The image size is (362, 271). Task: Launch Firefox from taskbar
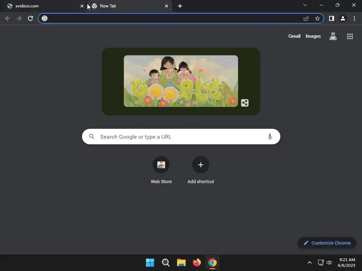click(x=197, y=263)
